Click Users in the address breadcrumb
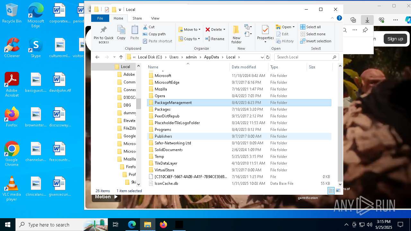The height and width of the screenshot is (231, 411). click(x=174, y=57)
